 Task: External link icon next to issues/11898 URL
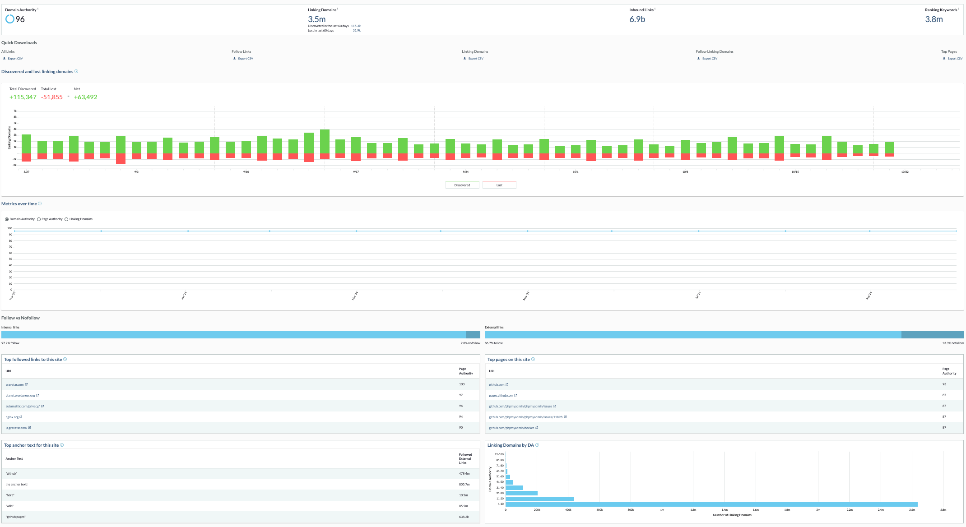click(x=565, y=417)
